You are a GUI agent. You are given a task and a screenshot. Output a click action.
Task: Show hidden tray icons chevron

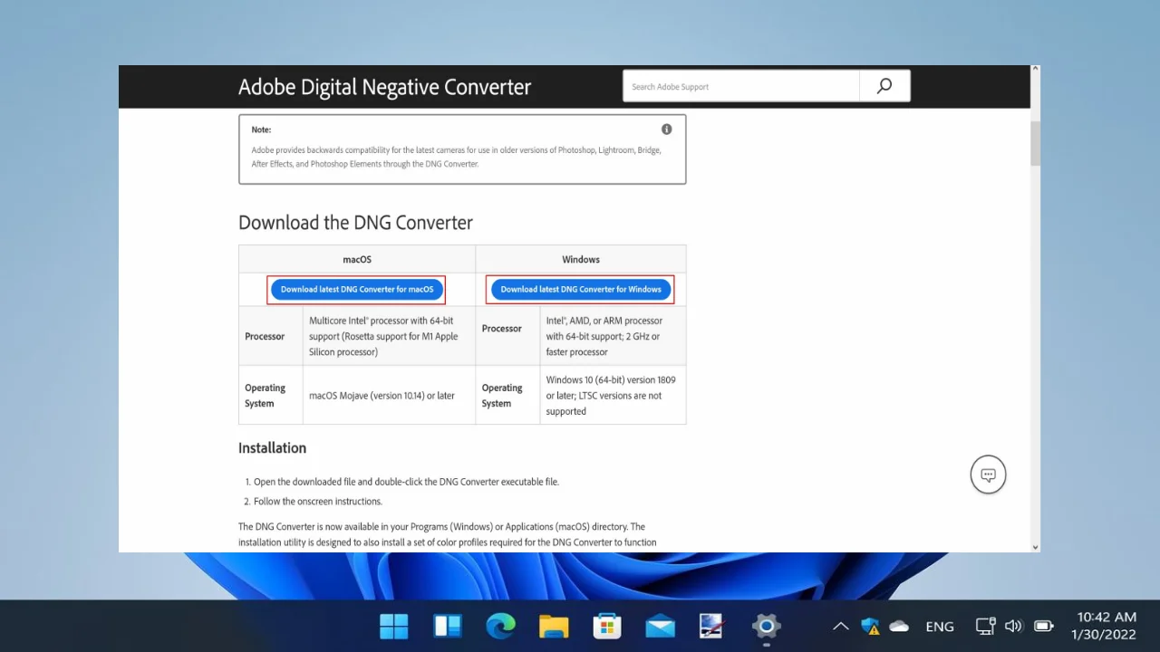(841, 626)
